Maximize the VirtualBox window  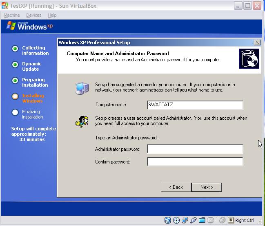click(247, 6)
